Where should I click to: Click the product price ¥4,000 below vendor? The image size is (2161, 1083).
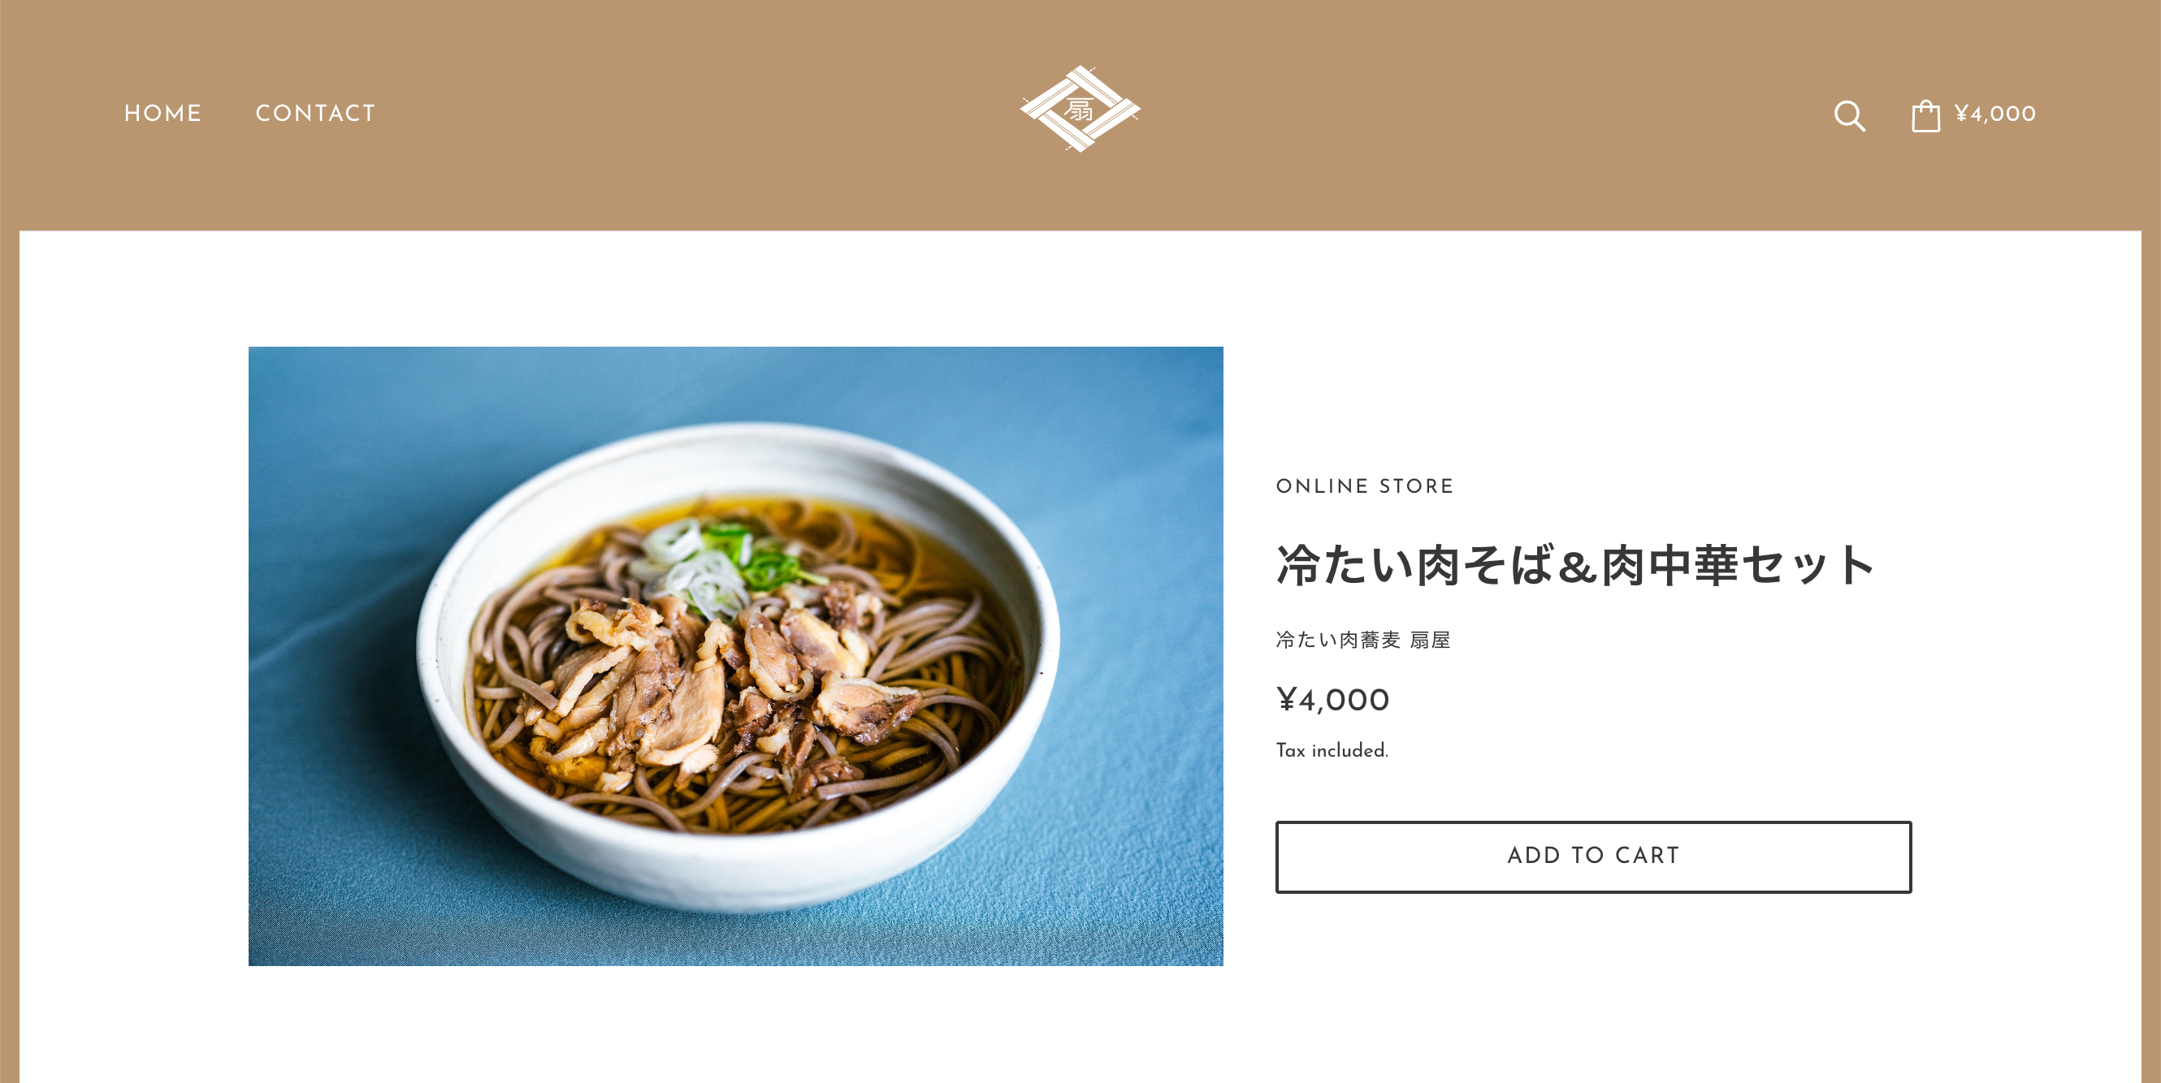1332,700
